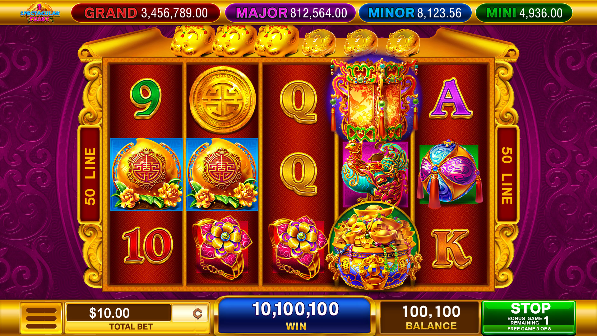Click the $10.00 total bet field

pos(118,313)
